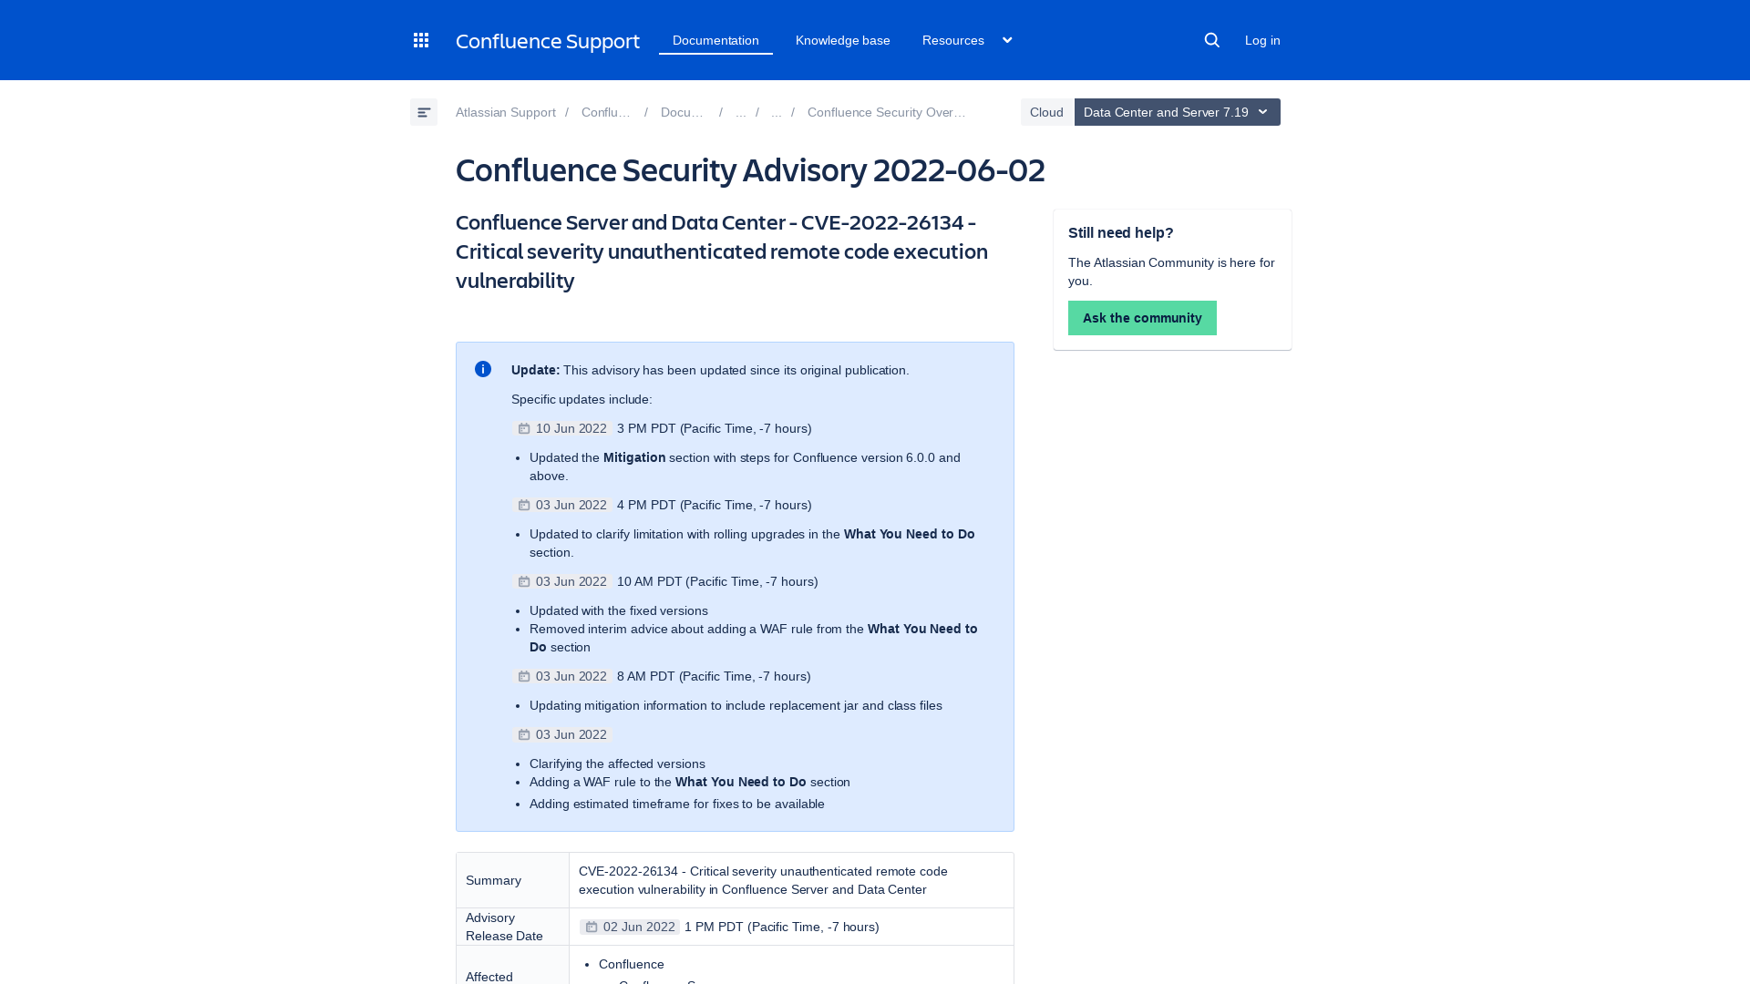
Task: Expand the collapsed breadcrumb ellipsis
Action: tap(740, 112)
